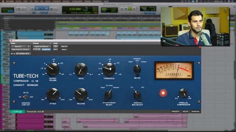Adjust the Attack knob
This screenshot has width=236, height=132.
(x=53, y=95)
